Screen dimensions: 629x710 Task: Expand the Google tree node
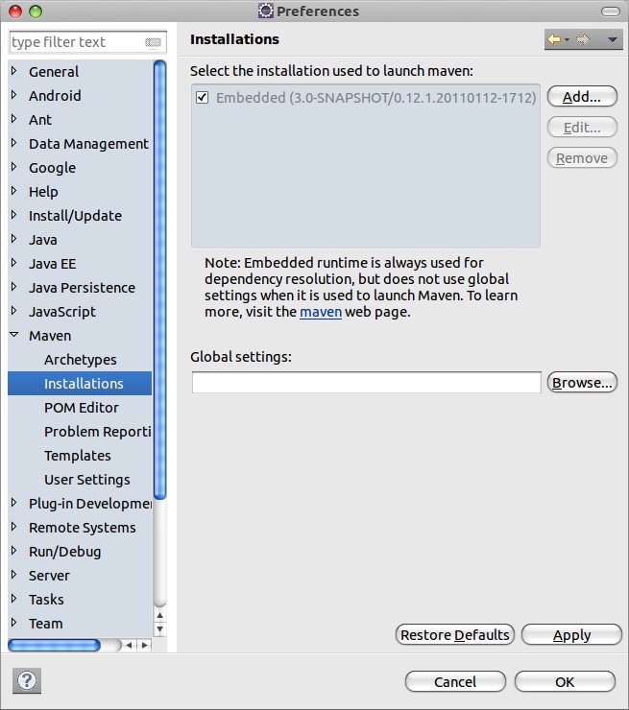(x=14, y=167)
